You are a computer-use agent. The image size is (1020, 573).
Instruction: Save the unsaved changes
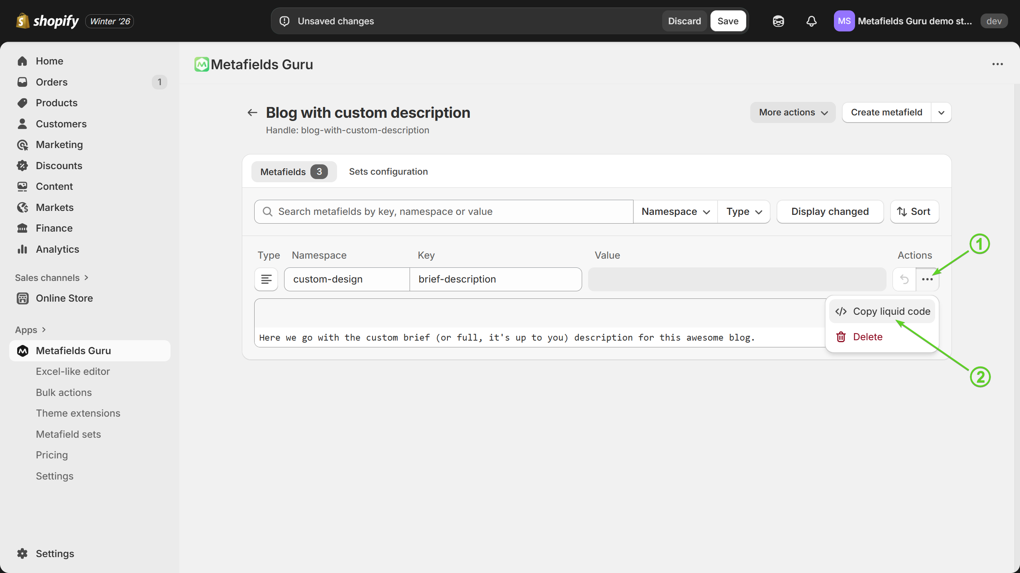(728, 21)
